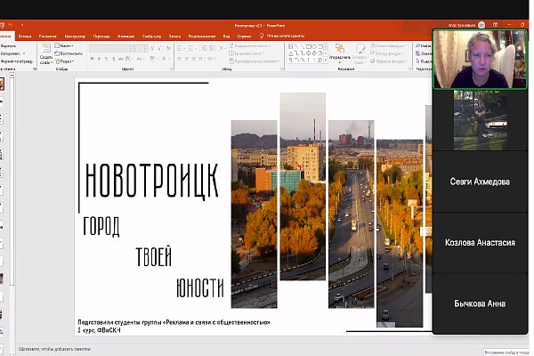Click the Format Painter (Формат по образцу) button
Viewport: 534px width, 356px height.
[18, 61]
